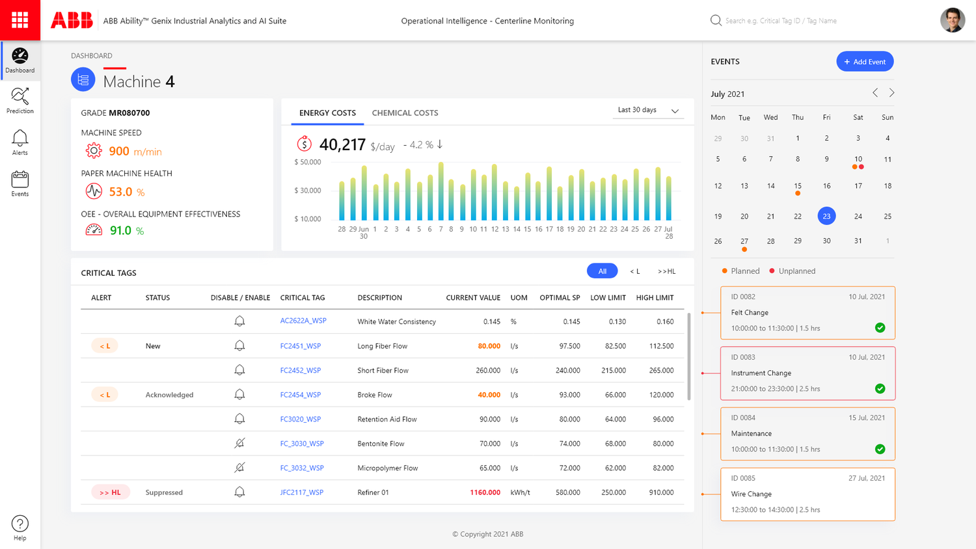Click the Add Event button
The height and width of the screenshot is (549, 976).
click(x=865, y=62)
